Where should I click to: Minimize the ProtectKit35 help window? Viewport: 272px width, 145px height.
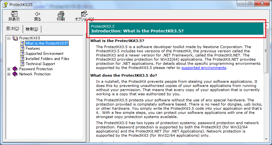[242, 4]
